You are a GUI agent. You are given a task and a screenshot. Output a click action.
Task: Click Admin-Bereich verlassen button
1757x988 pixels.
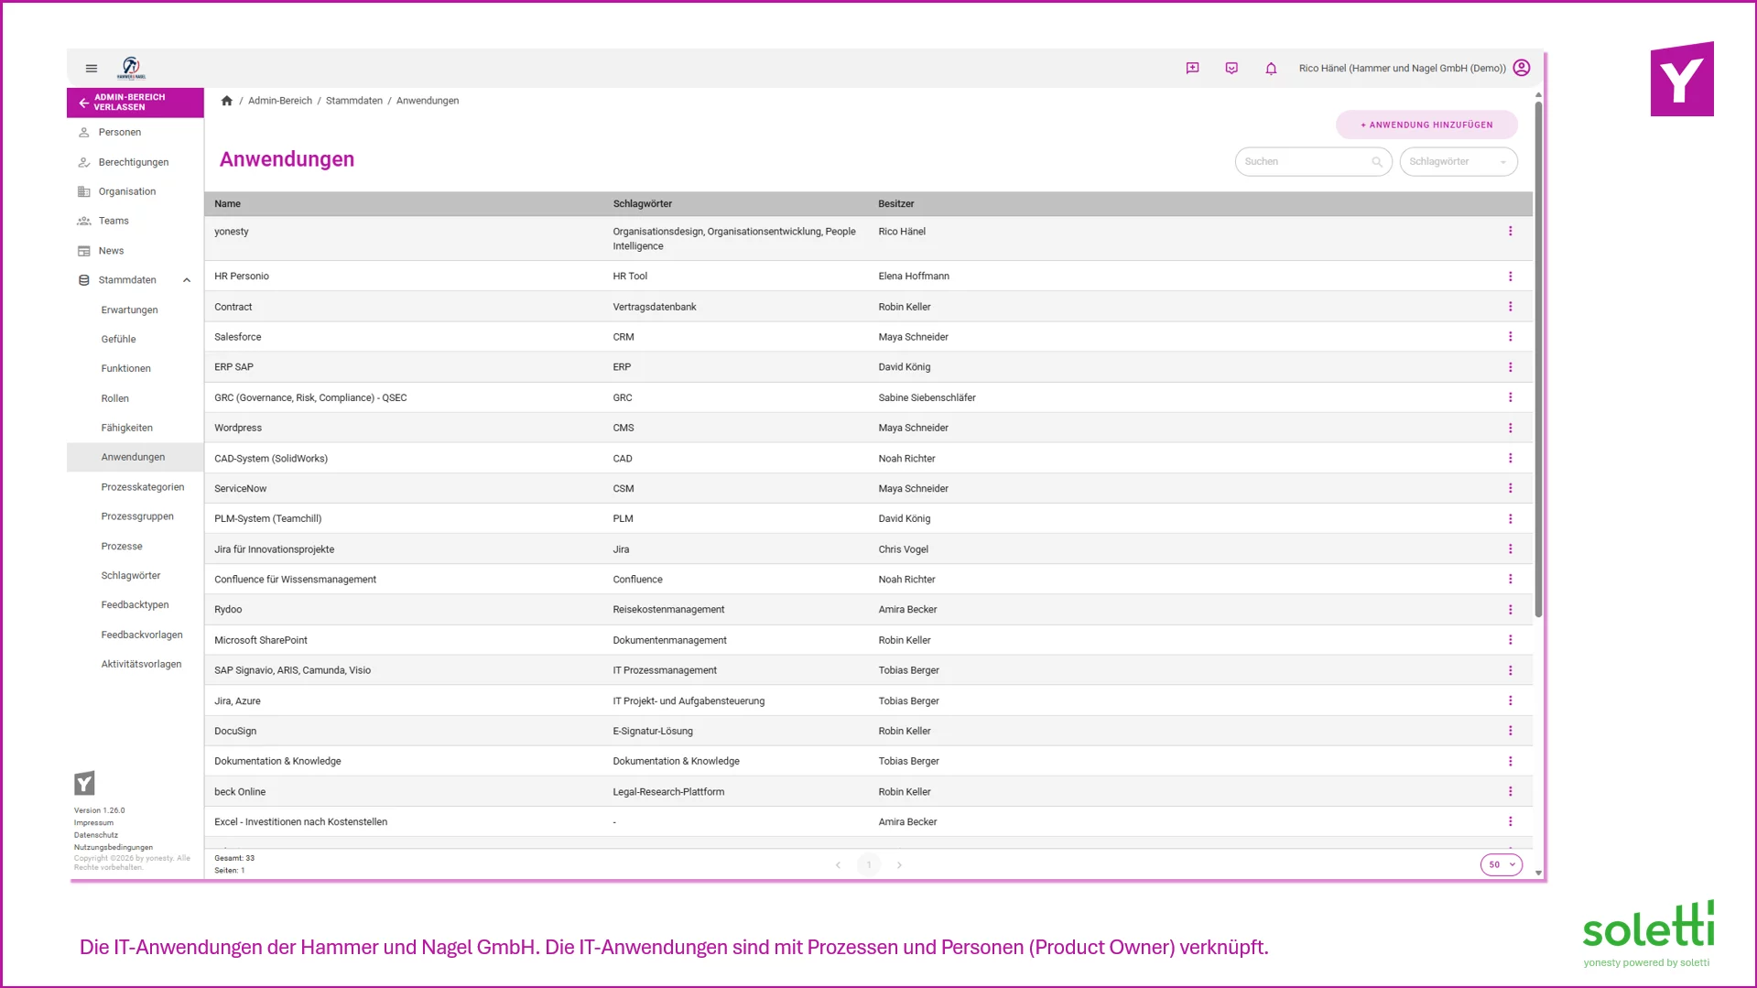tap(136, 103)
